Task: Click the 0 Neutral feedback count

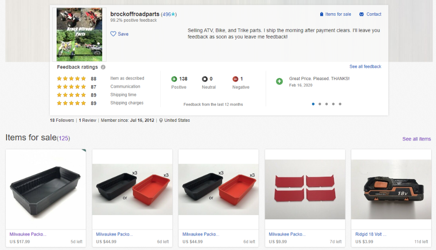Action: 211,79
